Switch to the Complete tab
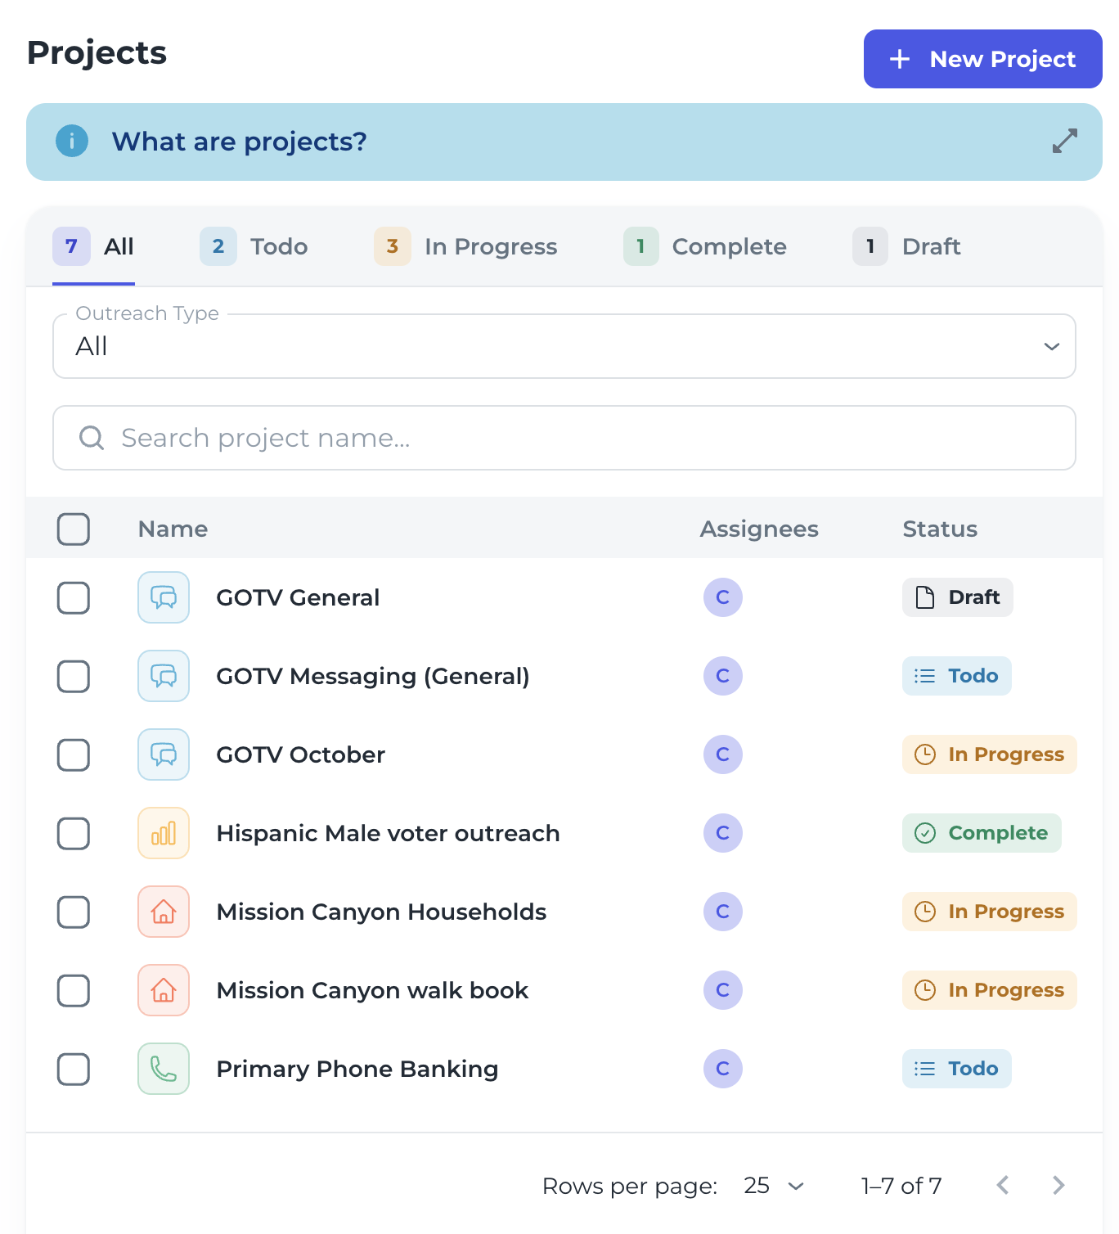1119x1234 pixels. click(705, 246)
